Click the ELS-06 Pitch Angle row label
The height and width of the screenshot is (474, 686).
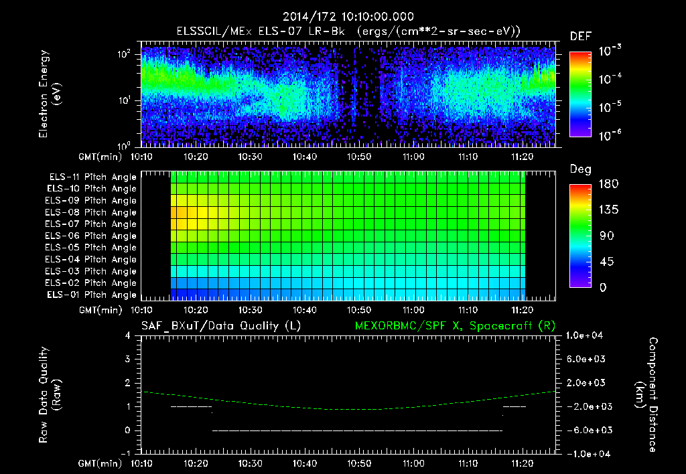click(x=90, y=236)
